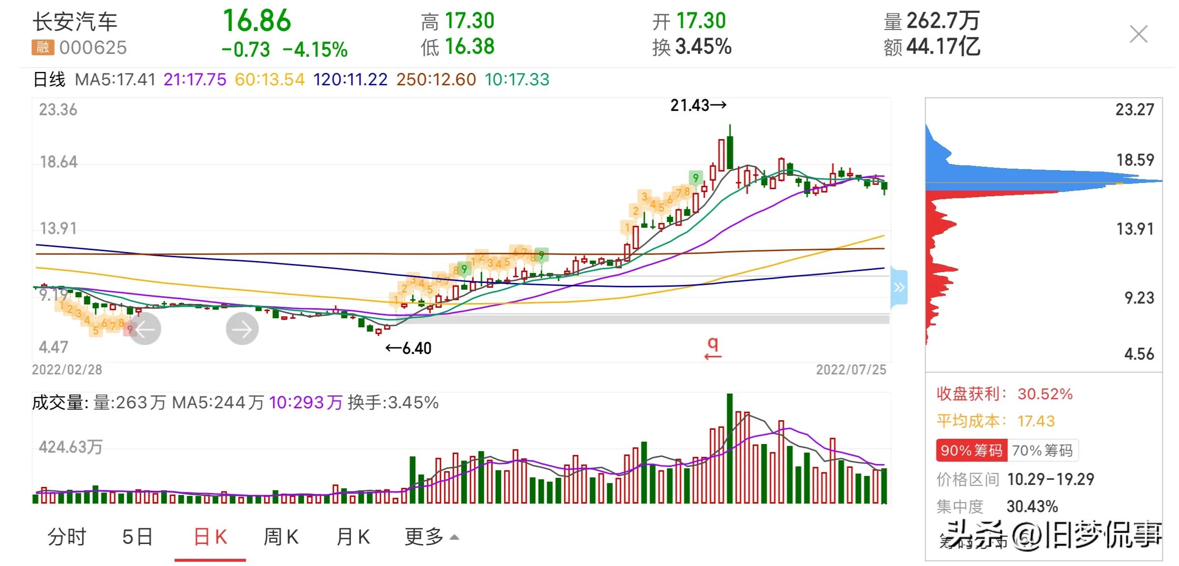Click the 换 3.45% turnover value
The height and width of the screenshot is (566, 1179).
[x=703, y=47]
